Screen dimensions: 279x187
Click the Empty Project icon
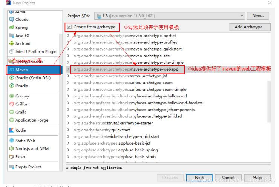point(12,167)
